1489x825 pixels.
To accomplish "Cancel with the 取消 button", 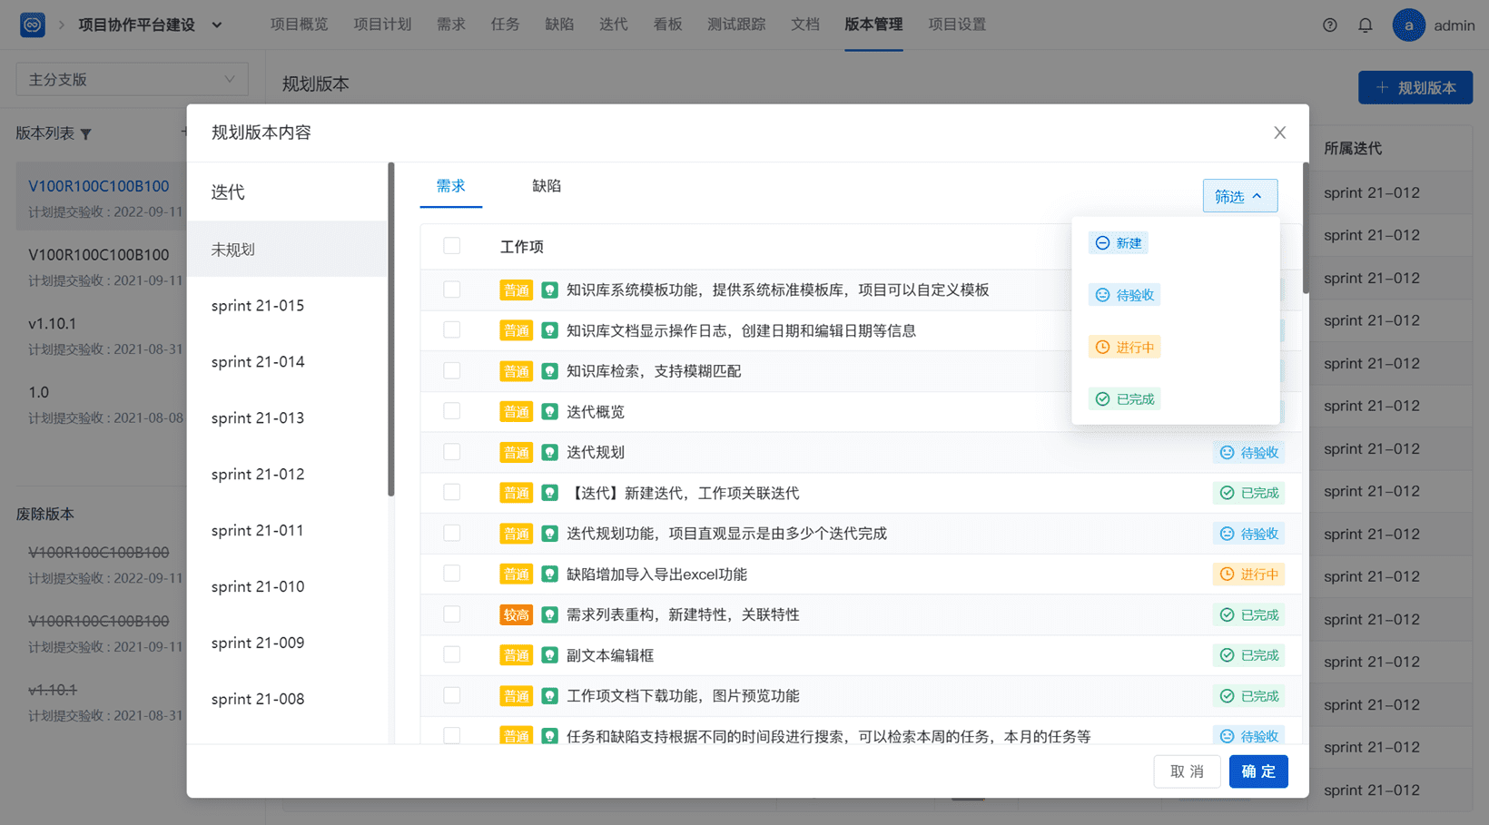I will 1188,771.
